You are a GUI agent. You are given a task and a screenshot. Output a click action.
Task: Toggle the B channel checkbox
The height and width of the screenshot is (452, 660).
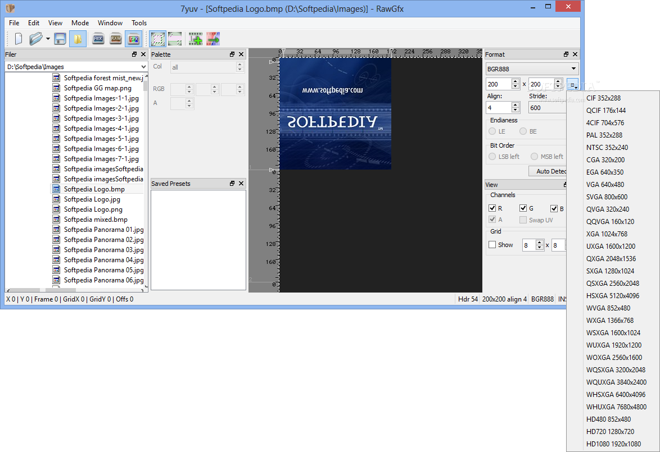click(x=554, y=208)
